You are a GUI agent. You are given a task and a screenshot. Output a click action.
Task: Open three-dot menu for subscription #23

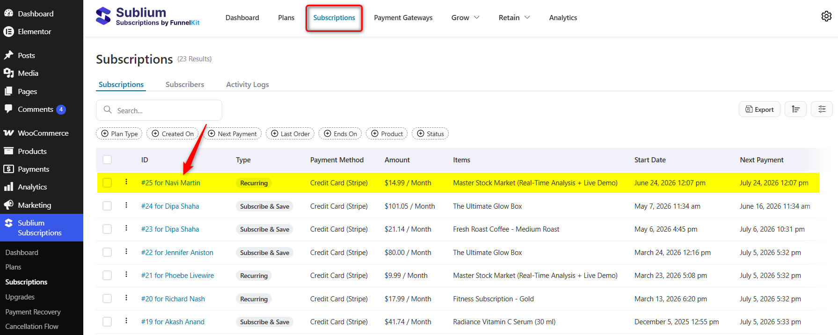pos(126,228)
